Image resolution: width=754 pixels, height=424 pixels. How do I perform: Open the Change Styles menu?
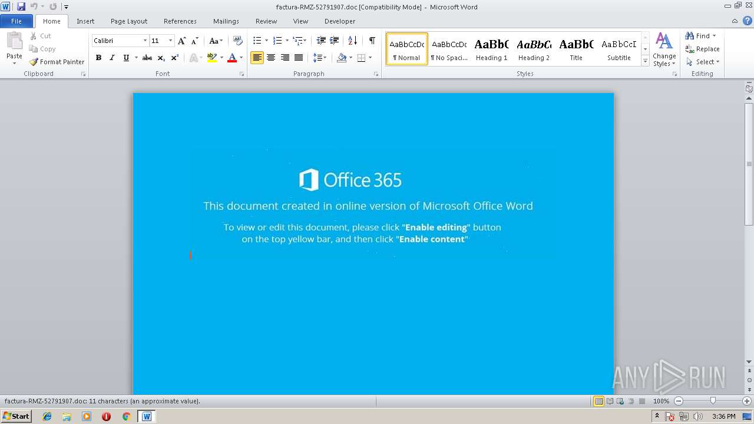pyautogui.click(x=664, y=49)
